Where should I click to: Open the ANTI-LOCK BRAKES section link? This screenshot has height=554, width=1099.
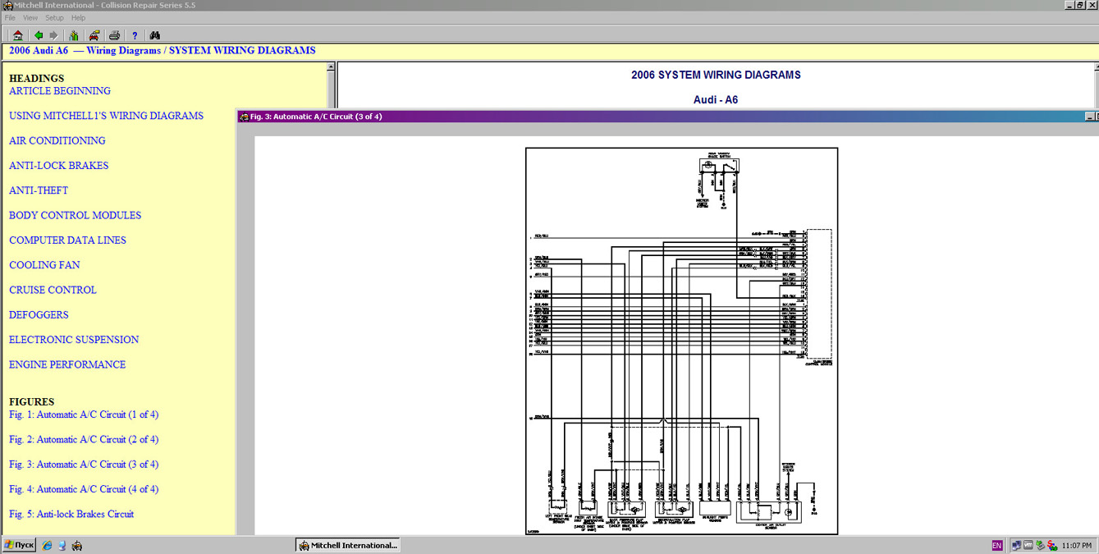58,166
